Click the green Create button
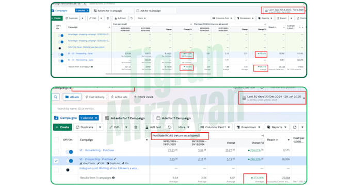Screen dimensions: 351x195 (62, 127)
